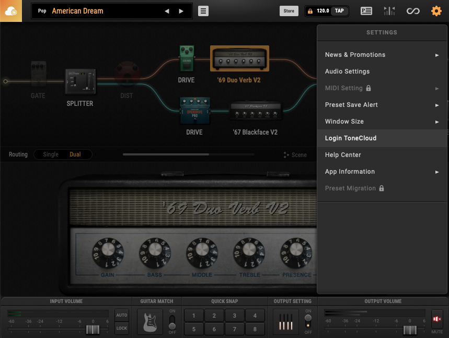
Task: Click the MIDDLE knob on amp
Action: click(202, 253)
